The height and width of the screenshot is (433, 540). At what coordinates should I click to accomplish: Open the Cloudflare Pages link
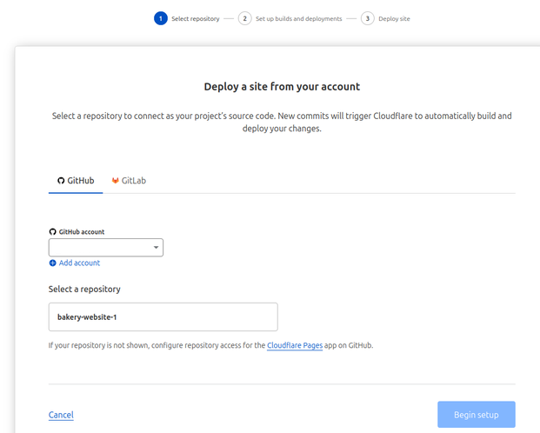[295, 345]
